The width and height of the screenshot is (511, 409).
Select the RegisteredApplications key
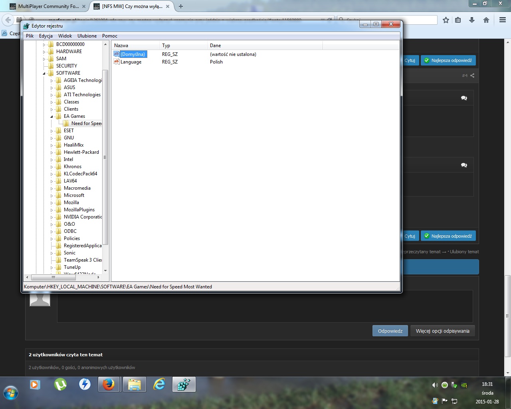83,246
